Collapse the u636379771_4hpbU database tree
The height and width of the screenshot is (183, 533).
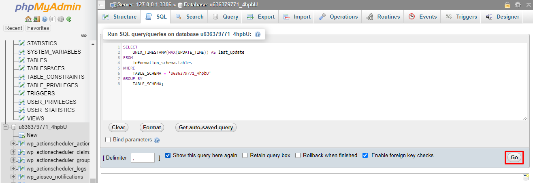tap(6, 127)
